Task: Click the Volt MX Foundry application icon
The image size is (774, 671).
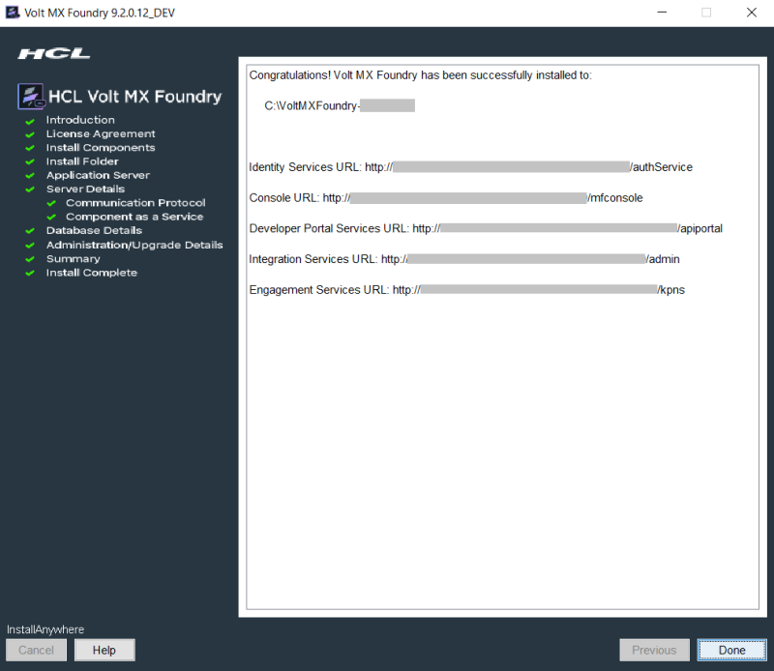Action: click(x=12, y=13)
